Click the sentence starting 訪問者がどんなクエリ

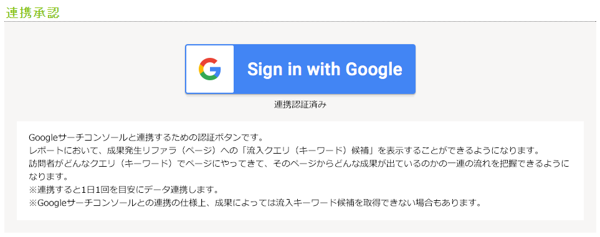pos(299,164)
